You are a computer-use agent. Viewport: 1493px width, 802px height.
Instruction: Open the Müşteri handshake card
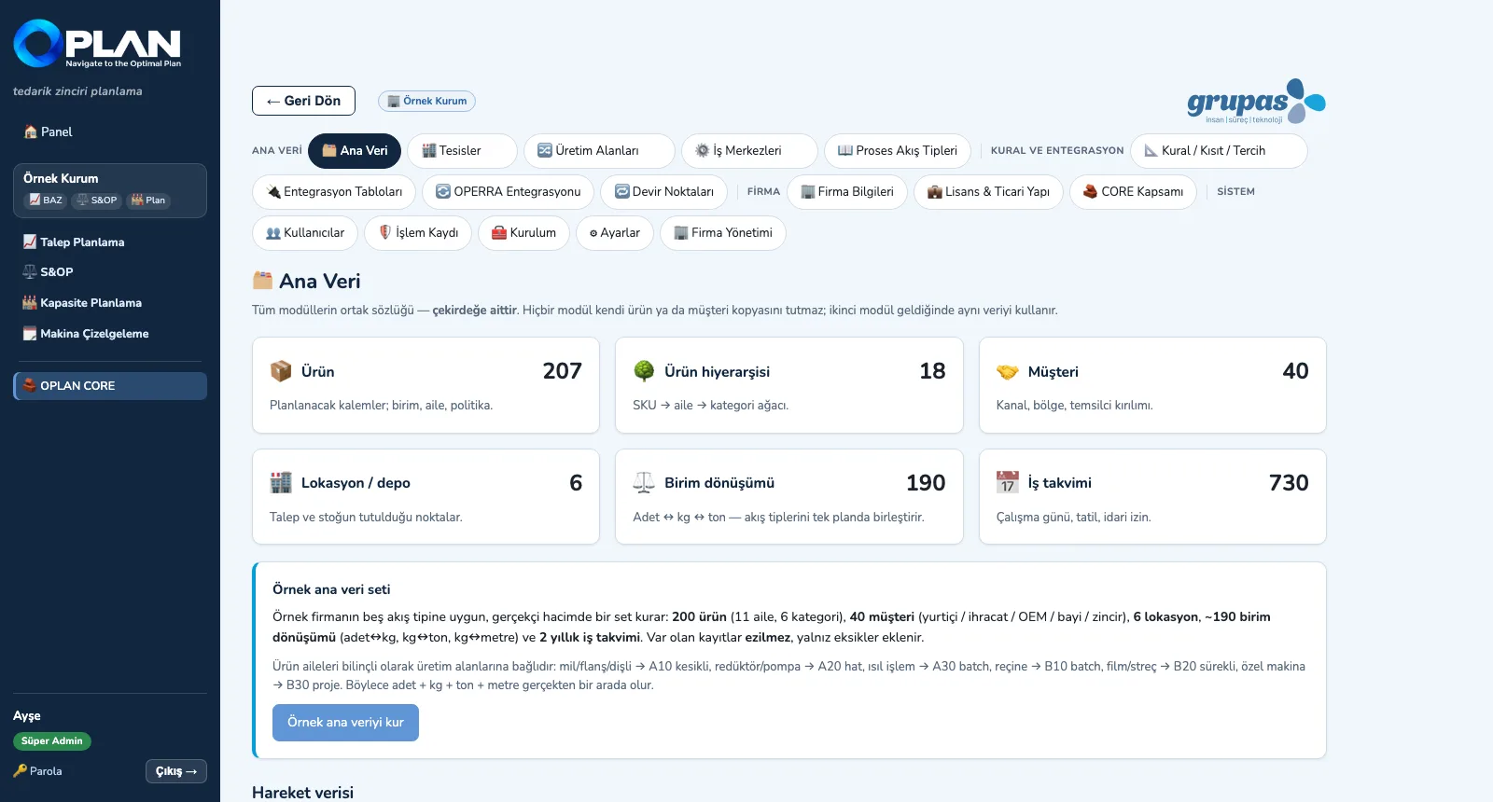click(x=1152, y=385)
